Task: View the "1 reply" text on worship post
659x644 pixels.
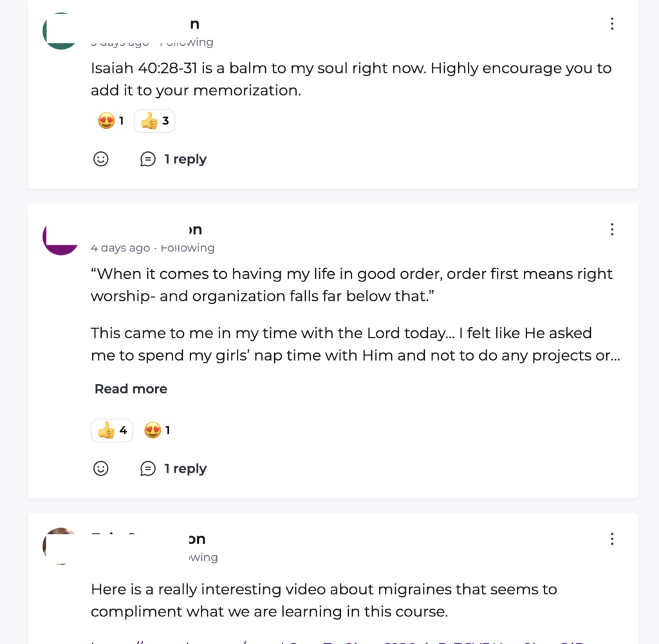Action: click(x=185, y=469)
